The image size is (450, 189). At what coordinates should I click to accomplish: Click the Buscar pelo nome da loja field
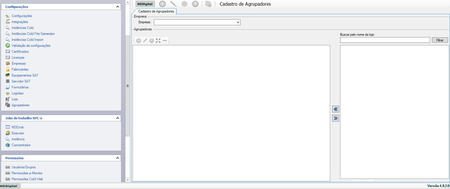click(x=385, y=40)
